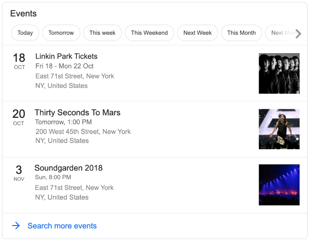Screen dimensions: 310x241
Task: Open the Thirty Seconds To Mars event
Action: pos(77,113)
